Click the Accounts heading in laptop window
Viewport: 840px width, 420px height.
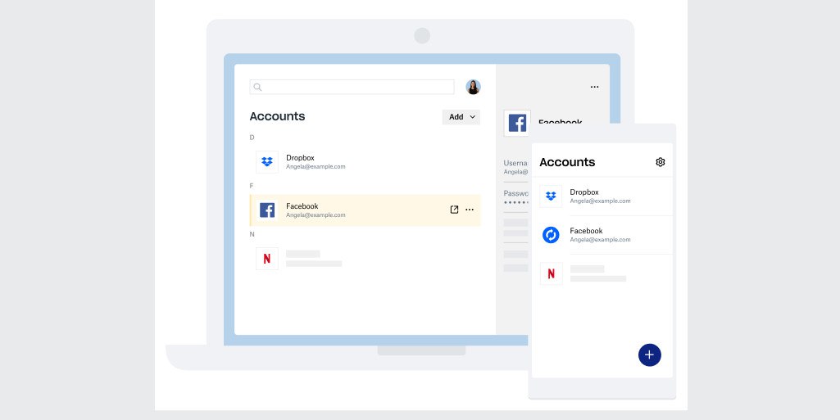[x=278, y=116]
